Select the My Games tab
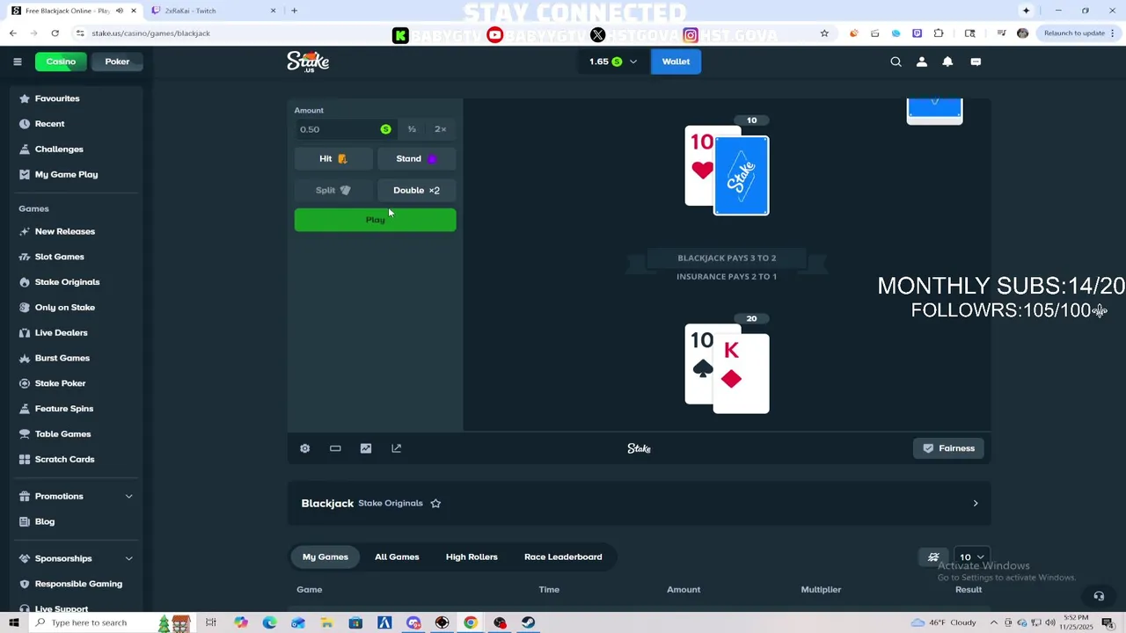 [325, 557]
